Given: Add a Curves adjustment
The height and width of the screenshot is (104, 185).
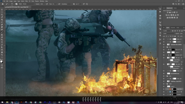Looking at the screenshot, I should (172, 12).
